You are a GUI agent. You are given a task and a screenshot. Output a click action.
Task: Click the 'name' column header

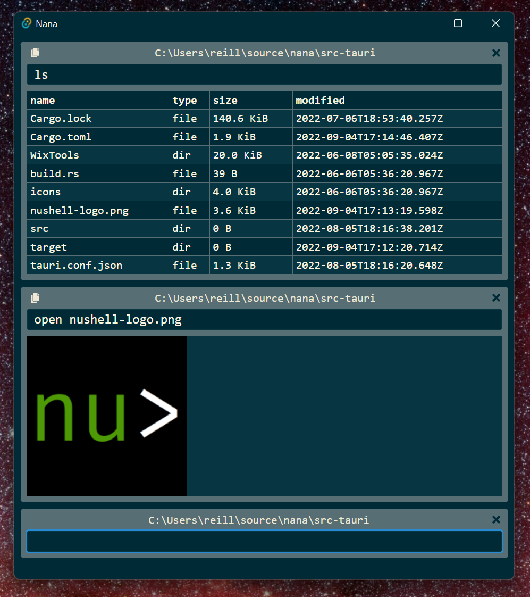tap(98, 100)
